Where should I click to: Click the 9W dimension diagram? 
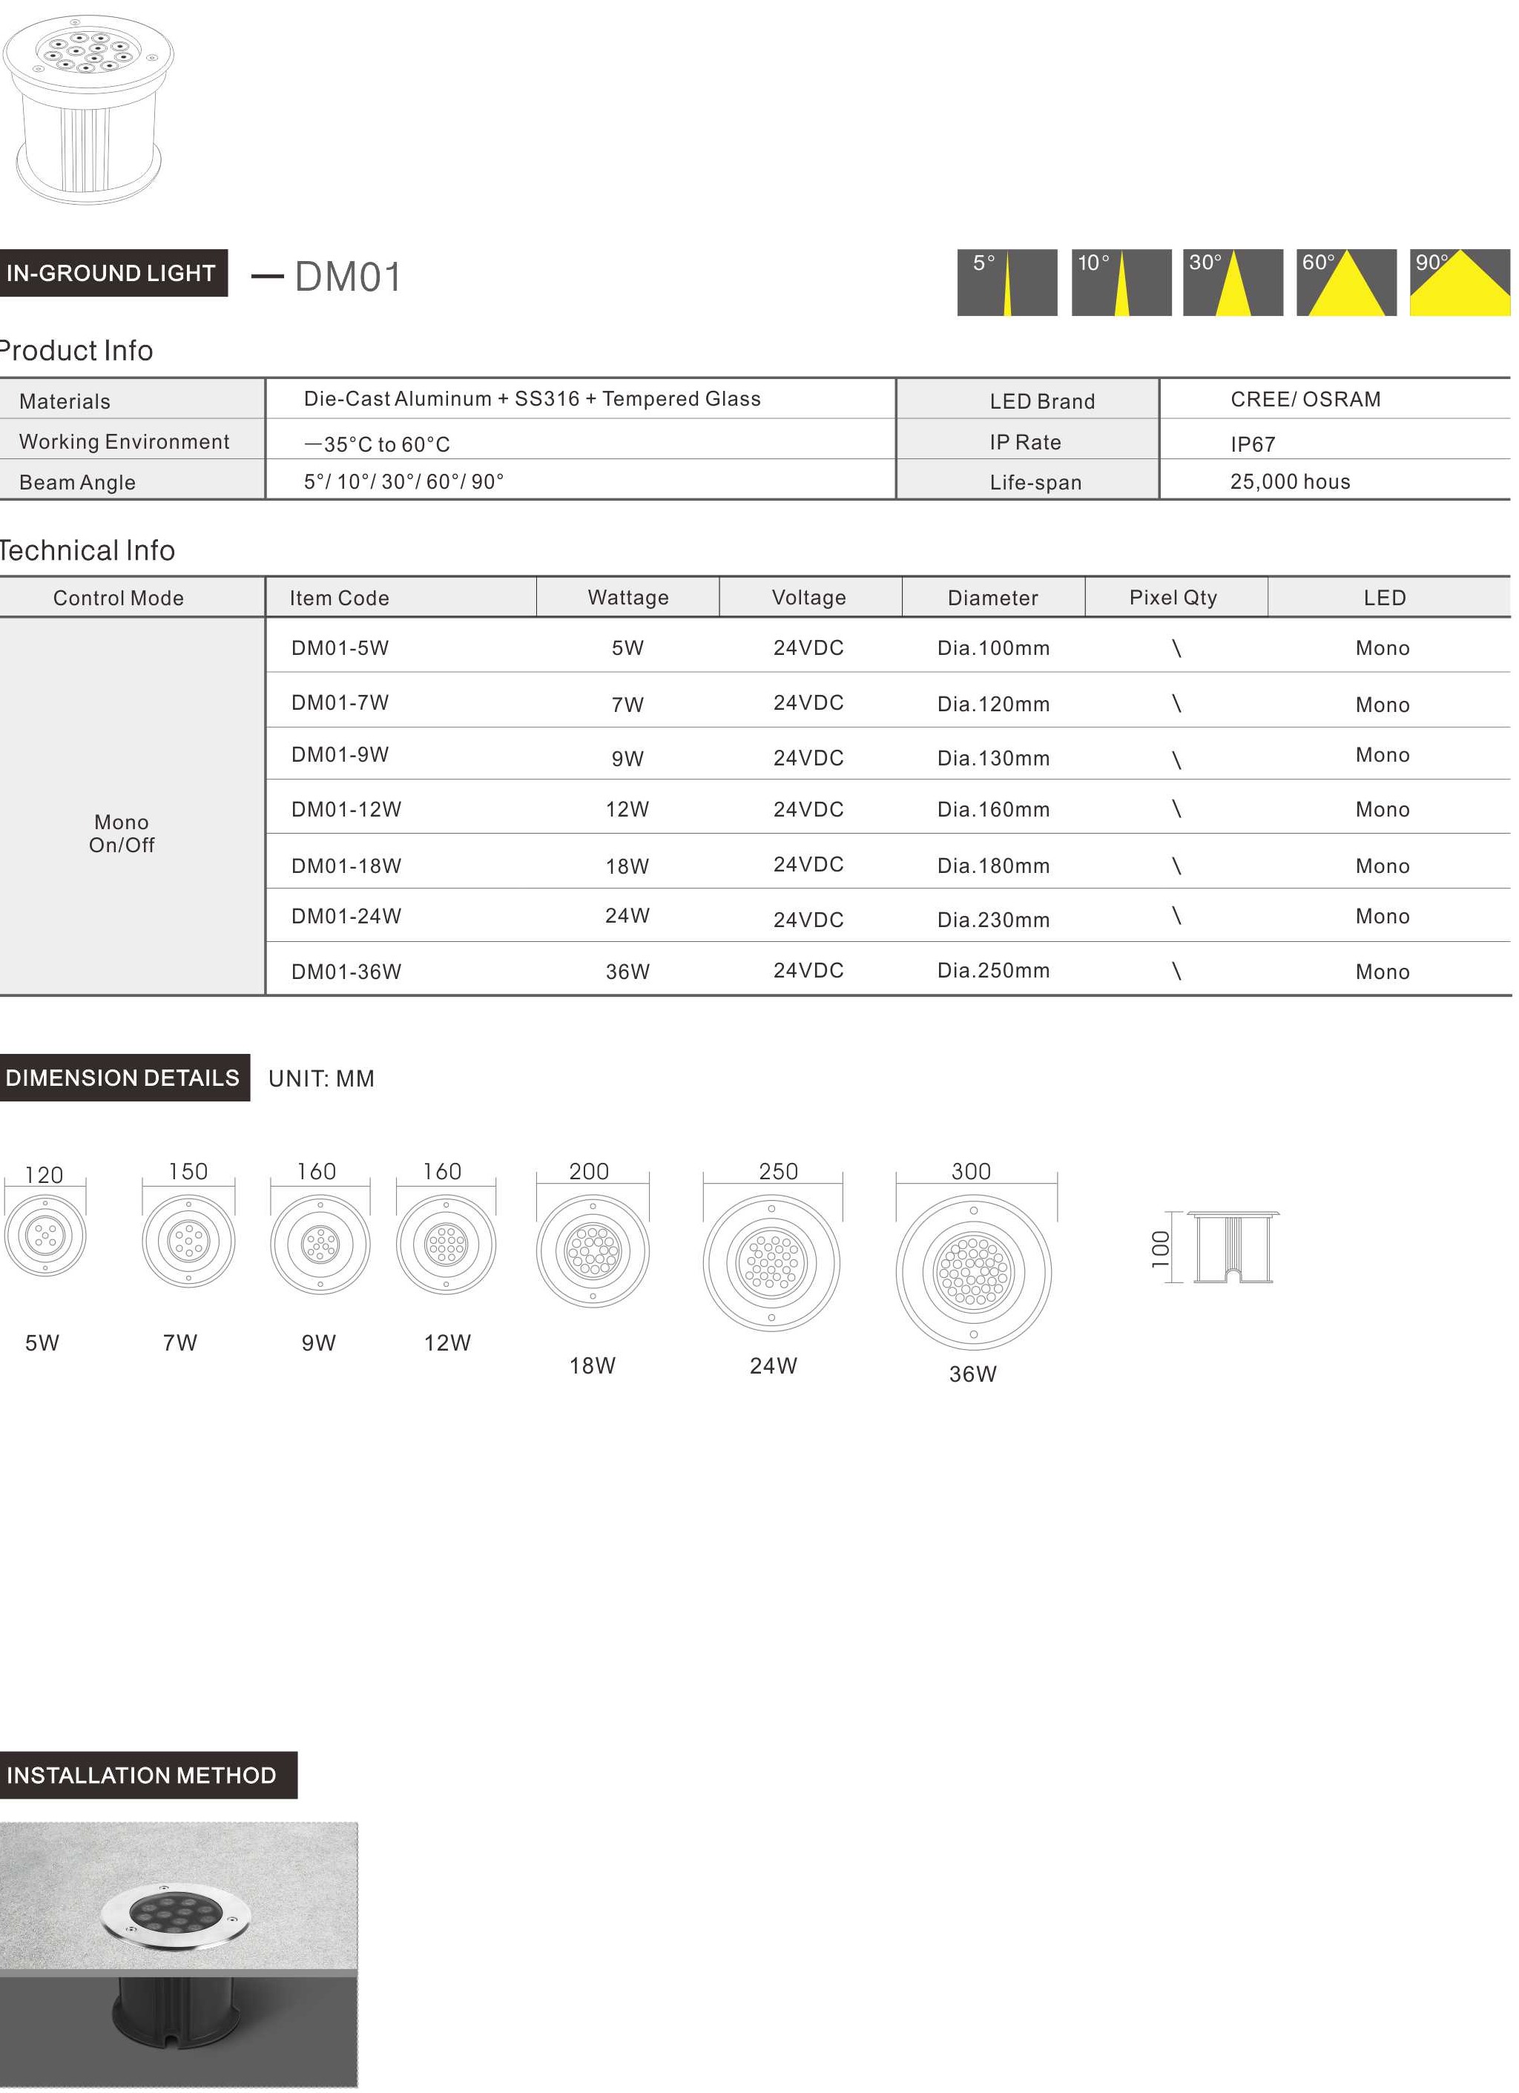point(320,1243)
